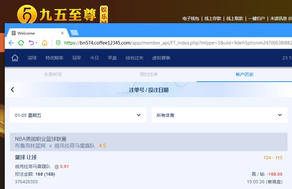Switch to 交易状况 tab
292x189 pixels.
53,74
